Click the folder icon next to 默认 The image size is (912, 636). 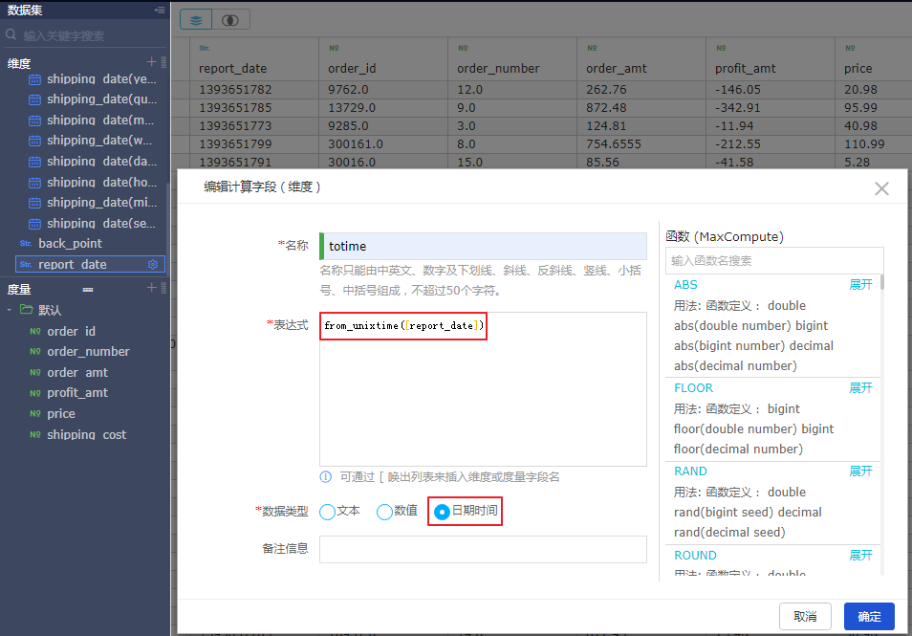coord(26,310)
